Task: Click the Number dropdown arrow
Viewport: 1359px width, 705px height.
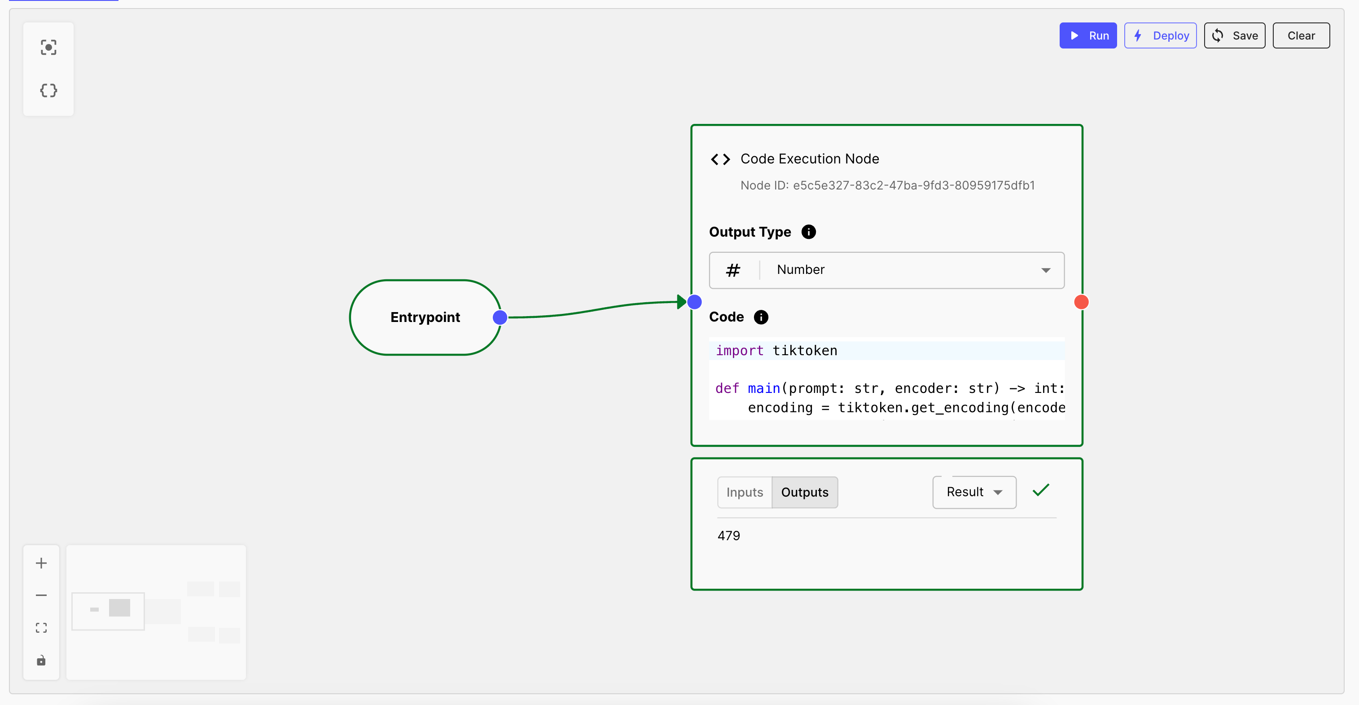Action: [1046, 270]
